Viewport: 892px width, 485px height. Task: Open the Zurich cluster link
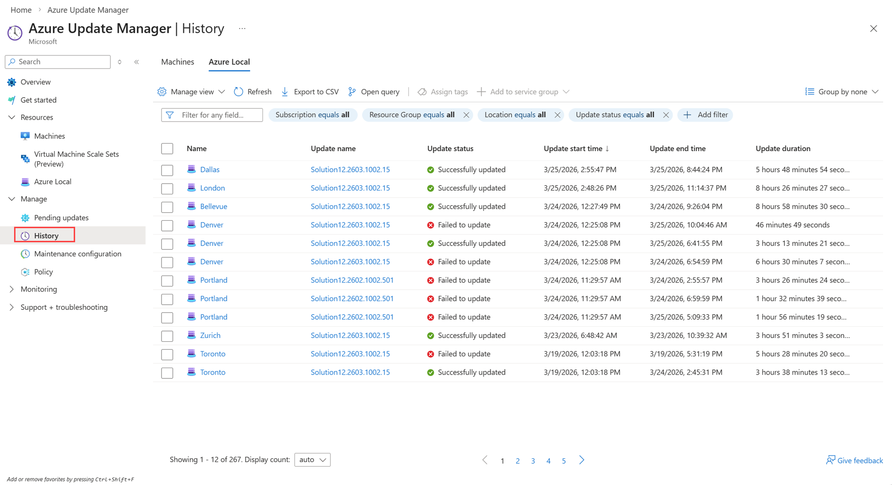(x=210, y=335)
